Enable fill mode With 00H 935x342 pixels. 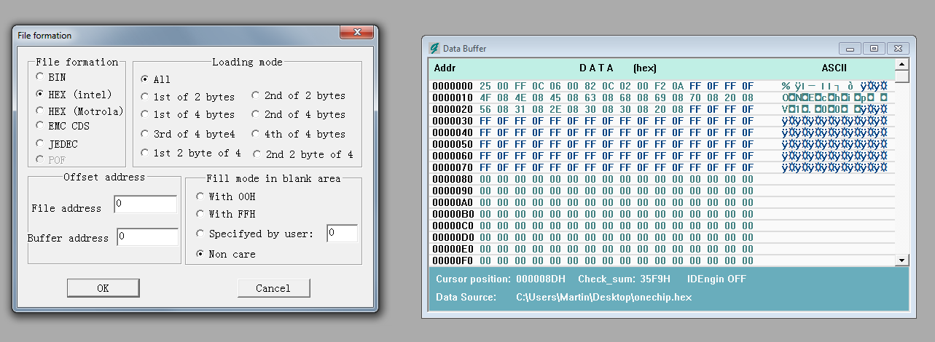click(x=200, y=196)
